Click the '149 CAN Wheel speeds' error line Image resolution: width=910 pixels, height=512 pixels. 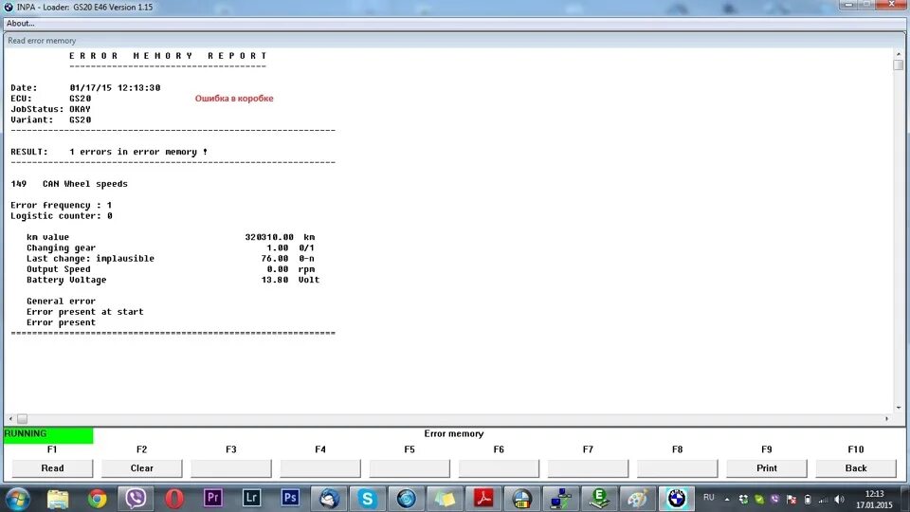[69, 183]
